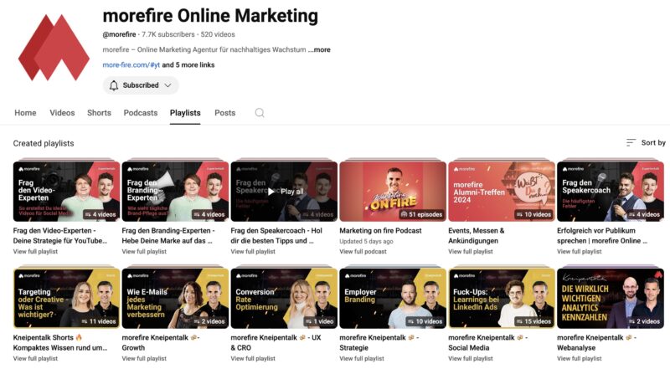
Task: View full playlist under Frag den Video-Experten
Action: coord(35,252)
